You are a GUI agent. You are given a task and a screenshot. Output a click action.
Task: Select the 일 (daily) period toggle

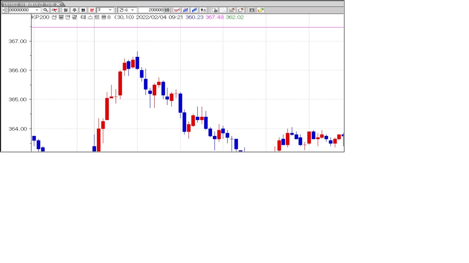click(66, 10)
